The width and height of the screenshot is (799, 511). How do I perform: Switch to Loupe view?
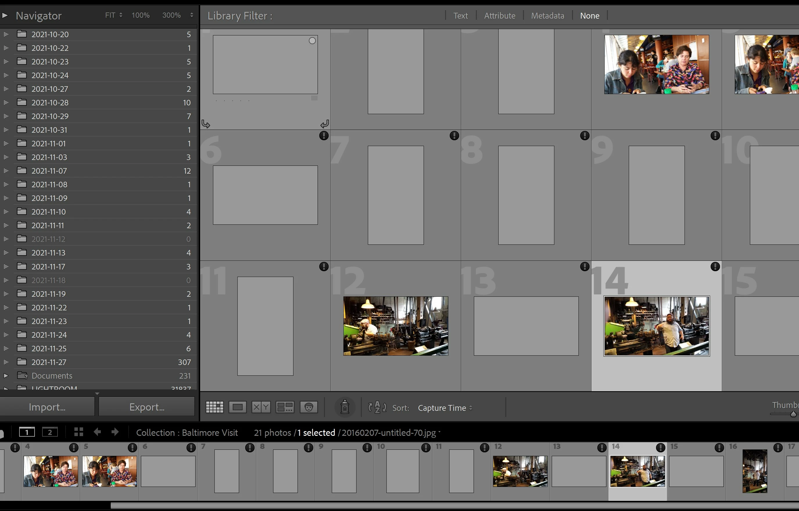237,407
